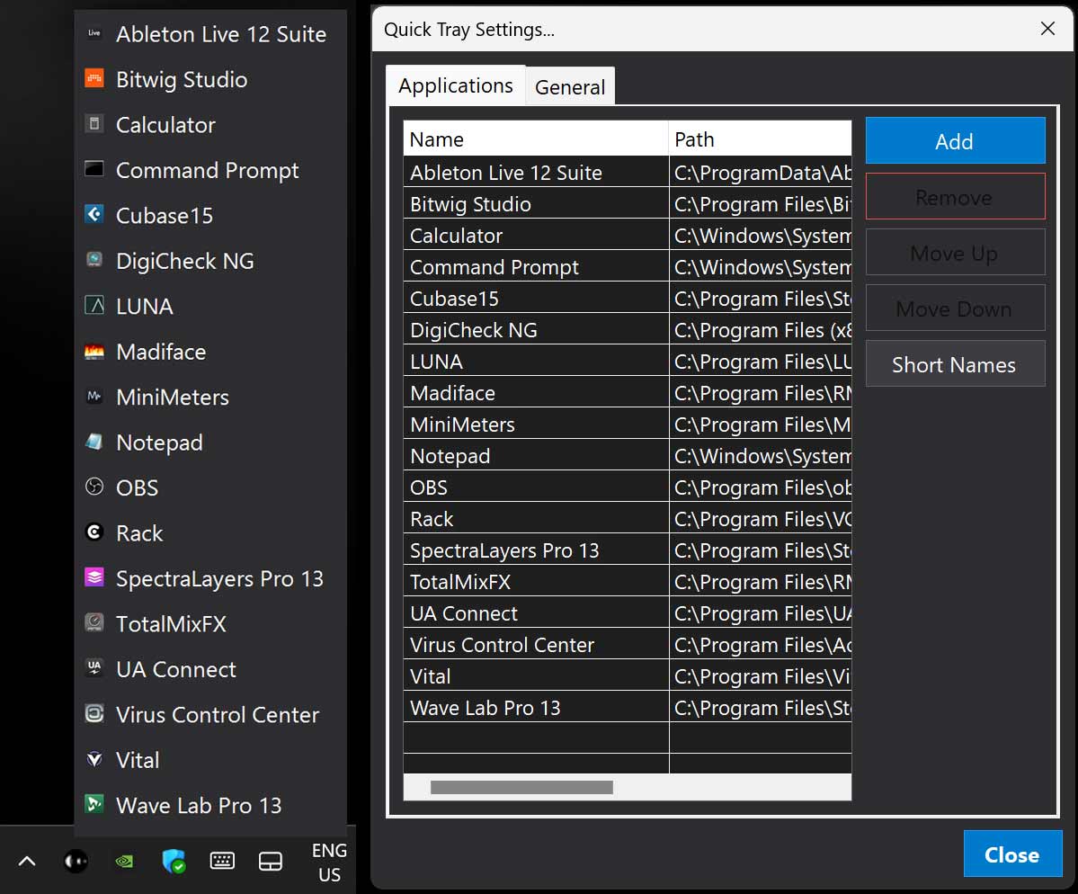Viewport: 1078px width, 894px height.
Task: Click the DigiCheck NG icon
Action: (94, 260)
